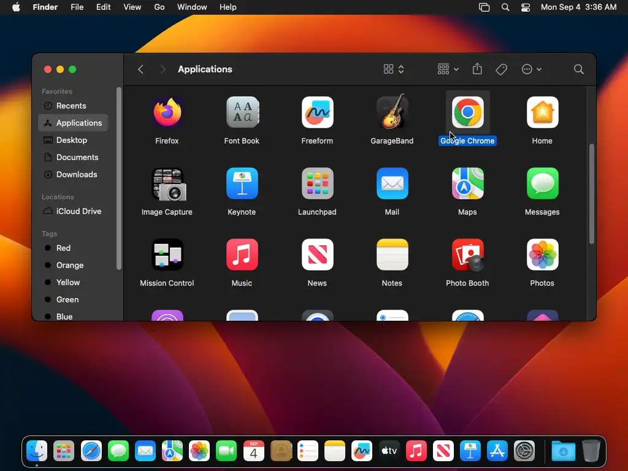Open the Window menu
This screenshot has width=628, height=471.
tap(192, 7)
